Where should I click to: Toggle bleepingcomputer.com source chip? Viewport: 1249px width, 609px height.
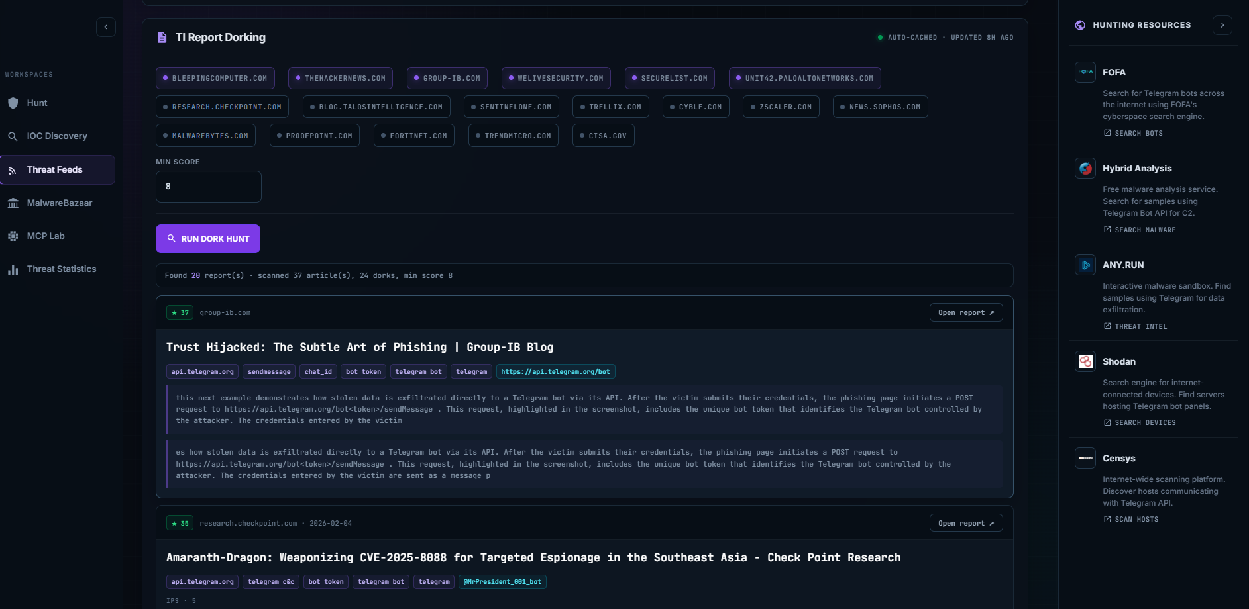[215, 78]
